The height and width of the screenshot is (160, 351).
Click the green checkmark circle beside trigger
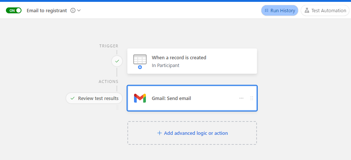click(x=117, y=61)
